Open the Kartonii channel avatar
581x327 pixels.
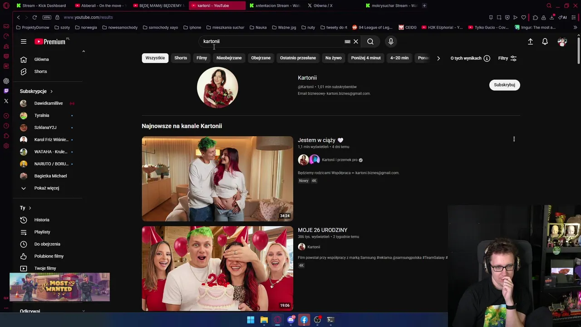[x=217, y=88]
